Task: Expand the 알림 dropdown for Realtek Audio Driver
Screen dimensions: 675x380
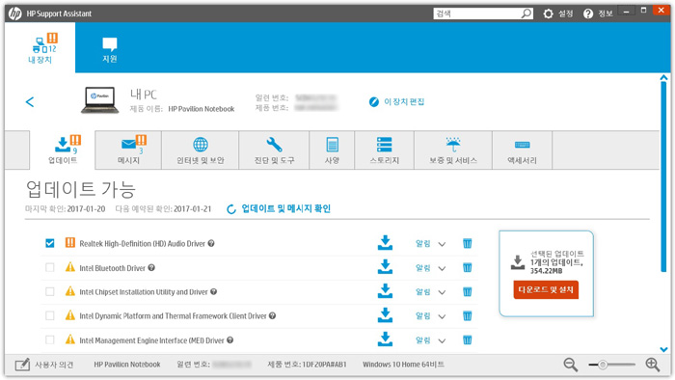Action: pos(442,244)
